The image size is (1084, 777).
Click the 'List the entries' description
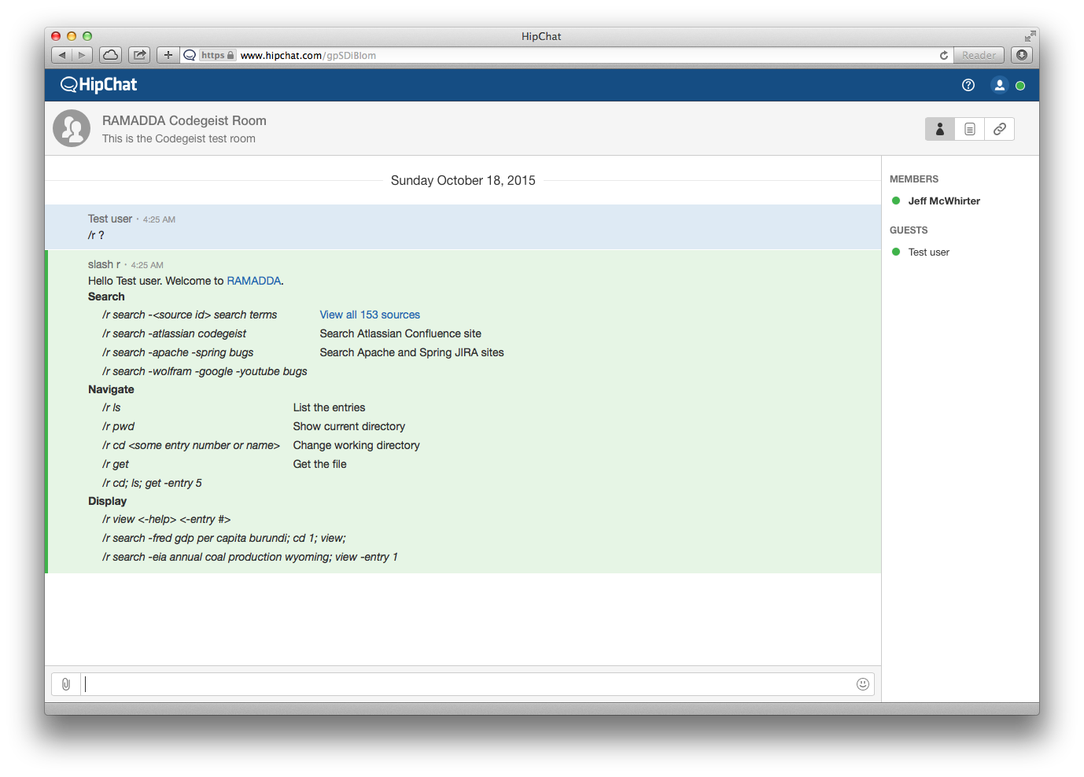point(329,407)
